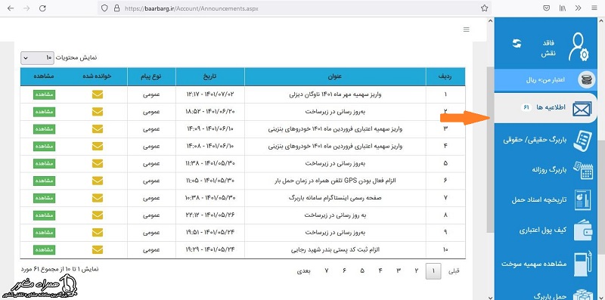Viewport: 605px width, 300px height.
Task: Click the قبلی previous page link
Action: (x=454, y=271)
